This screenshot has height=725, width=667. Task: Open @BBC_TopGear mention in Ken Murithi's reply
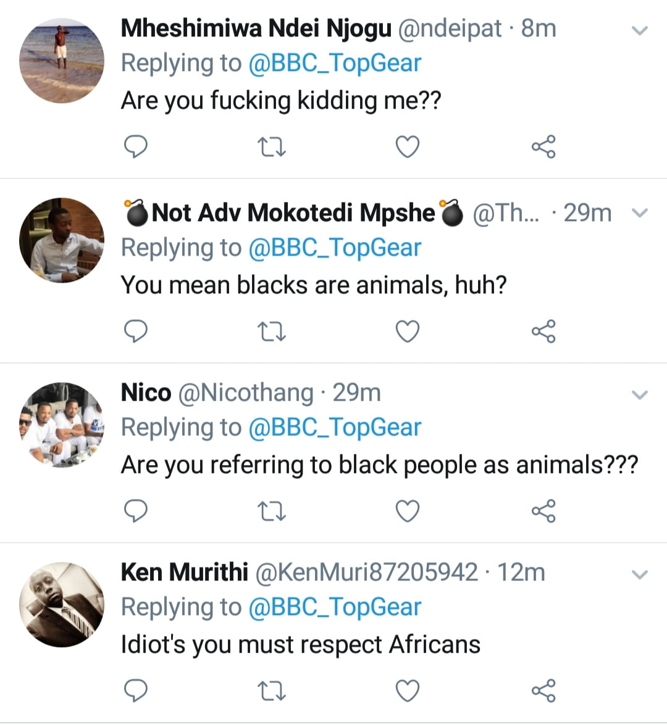pos(334,607)
